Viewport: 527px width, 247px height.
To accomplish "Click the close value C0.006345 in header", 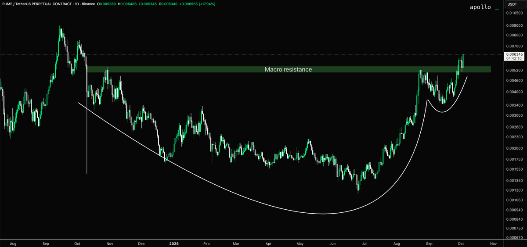I will pyautogui.click(x=169, y=3).
